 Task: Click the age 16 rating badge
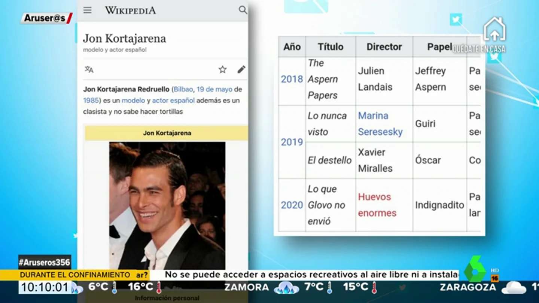[x=494, y=278]
